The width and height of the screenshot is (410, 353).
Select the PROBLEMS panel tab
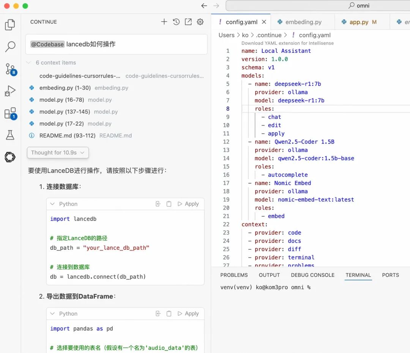coord(234,275)
